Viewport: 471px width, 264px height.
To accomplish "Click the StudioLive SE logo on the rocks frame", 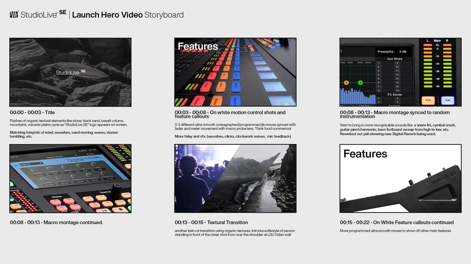I will click(71, 72).
